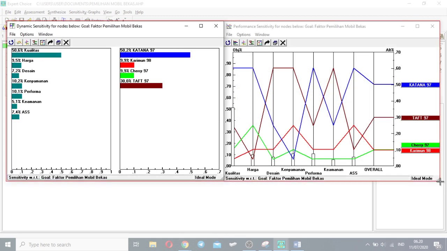Viewport: 447px width, 251px height.
Task: Open the Sensitivity-Graphs menu
Action: tap(85, 12)
